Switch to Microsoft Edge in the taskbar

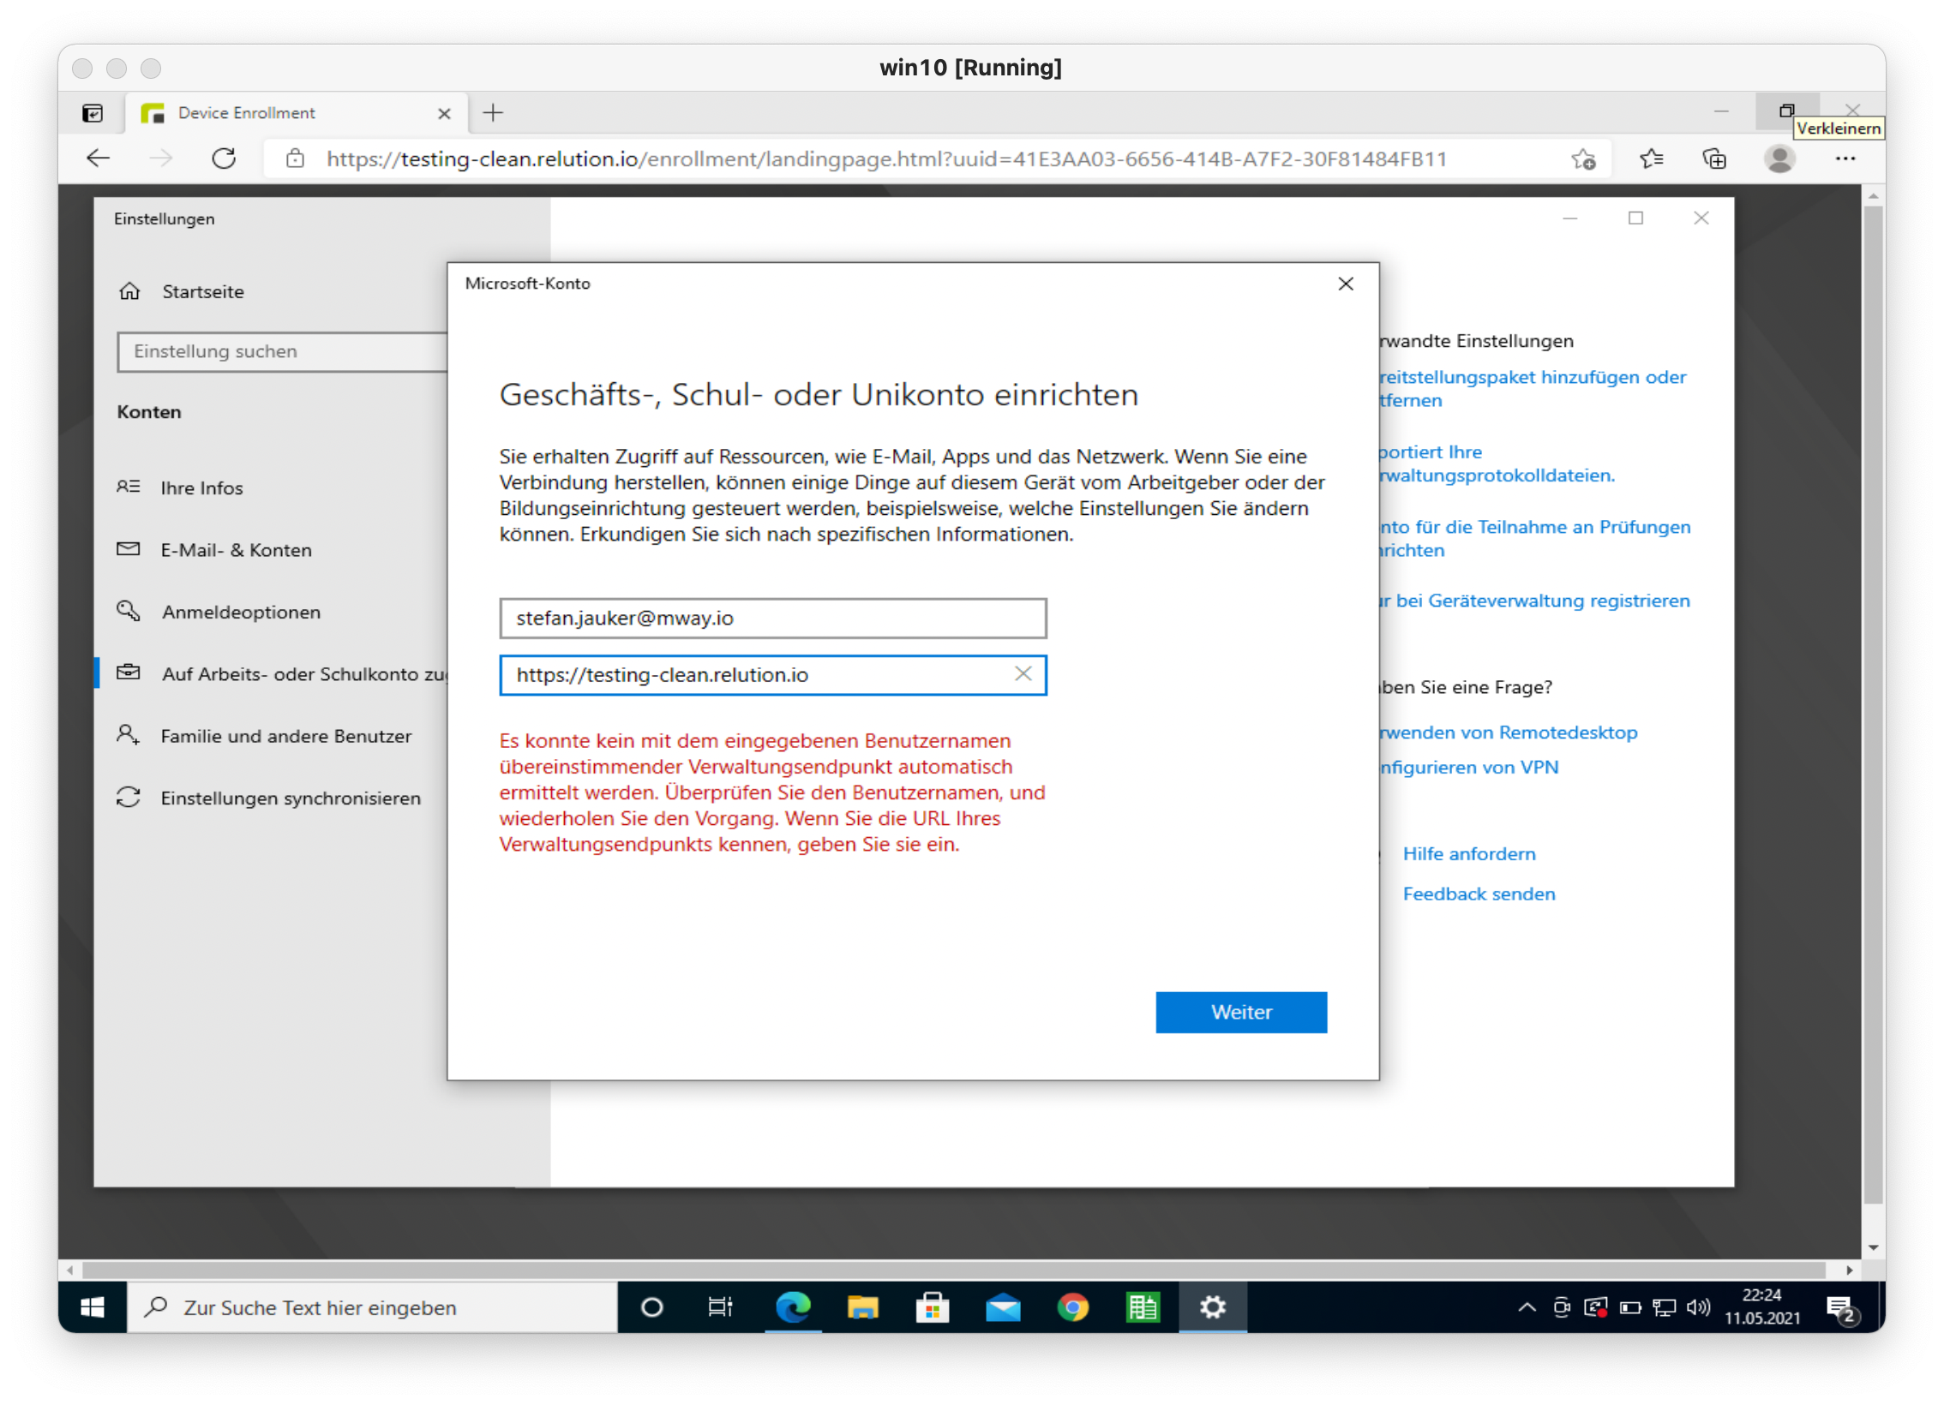[x=793, y=1307]
